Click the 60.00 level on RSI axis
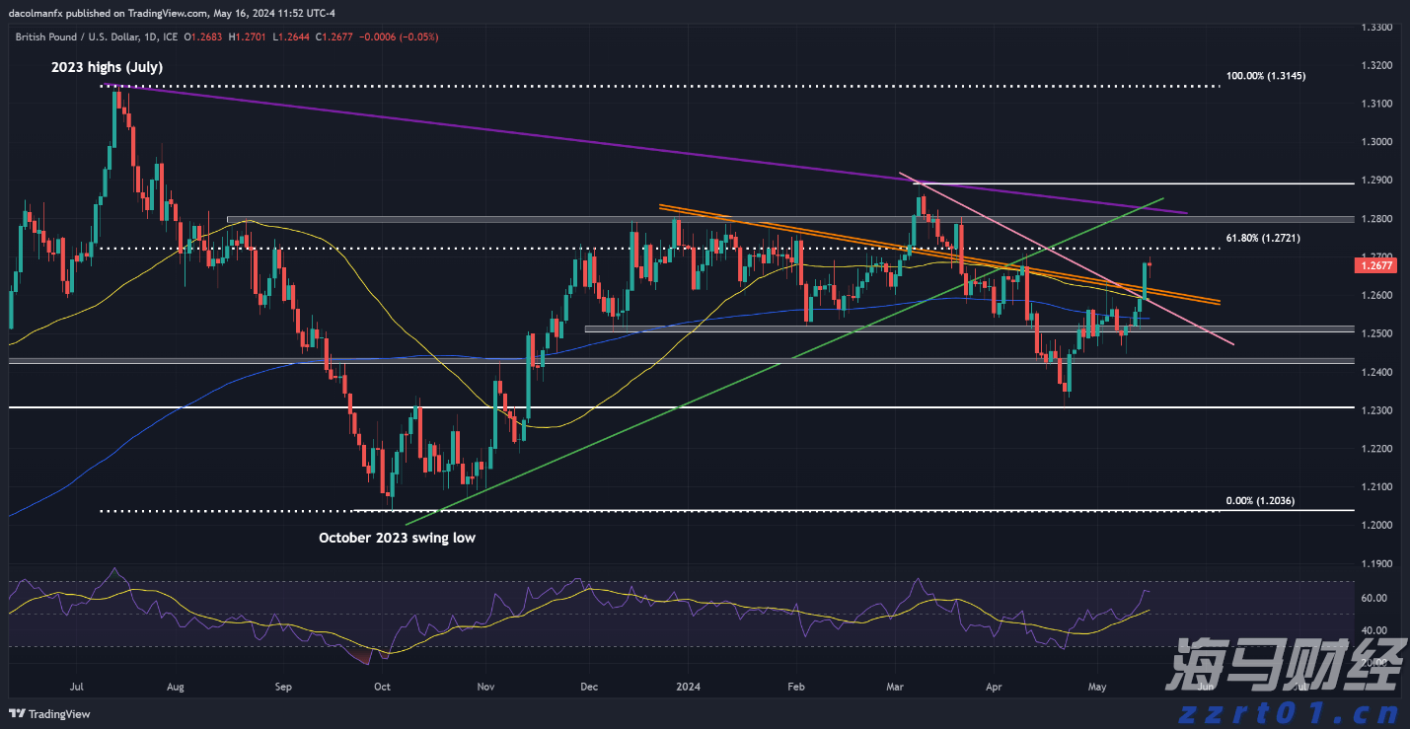This screenshot has width=1410, height=729. [1372, 598]
